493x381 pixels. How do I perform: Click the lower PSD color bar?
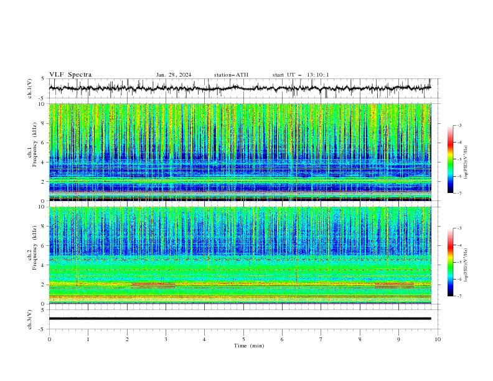[x=450, y=262]
